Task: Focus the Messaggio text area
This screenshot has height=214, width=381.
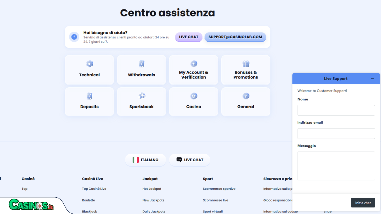Action: [x=336, y=166]
